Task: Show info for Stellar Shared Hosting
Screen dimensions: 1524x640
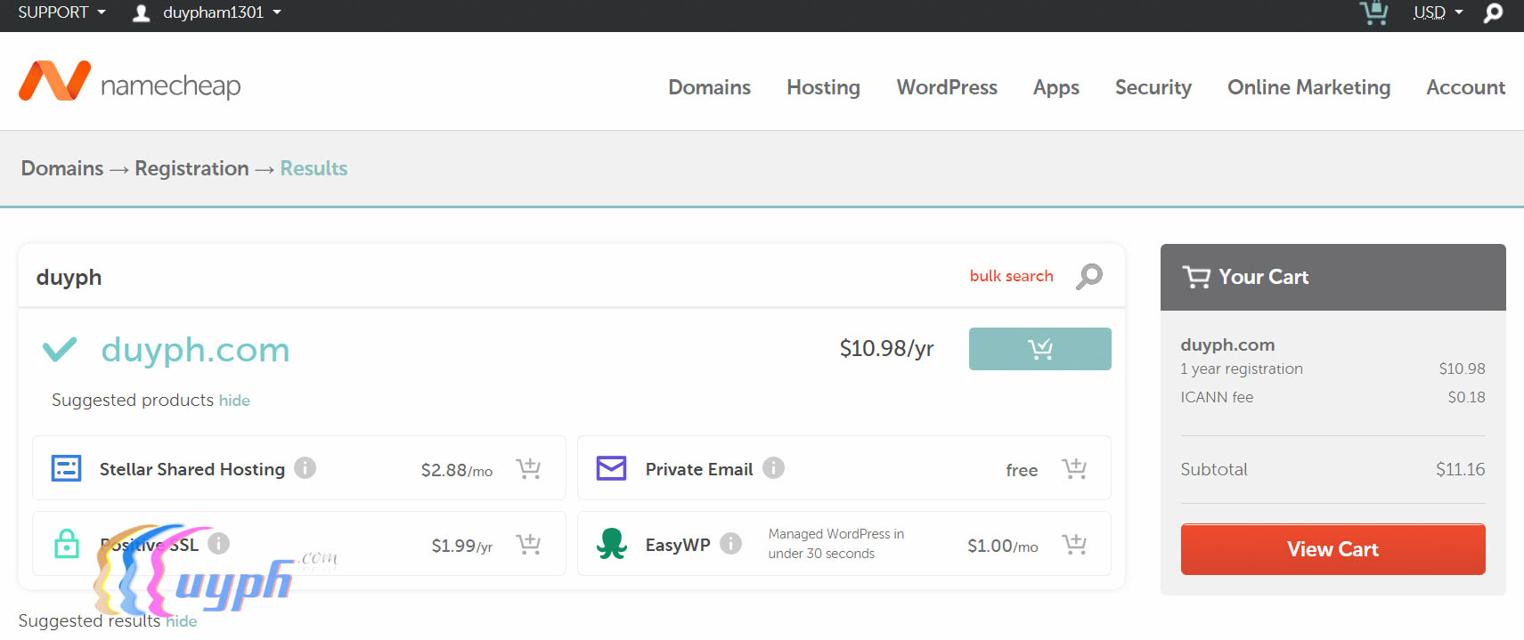Action: pyautogui.click(x=306, y=468)
